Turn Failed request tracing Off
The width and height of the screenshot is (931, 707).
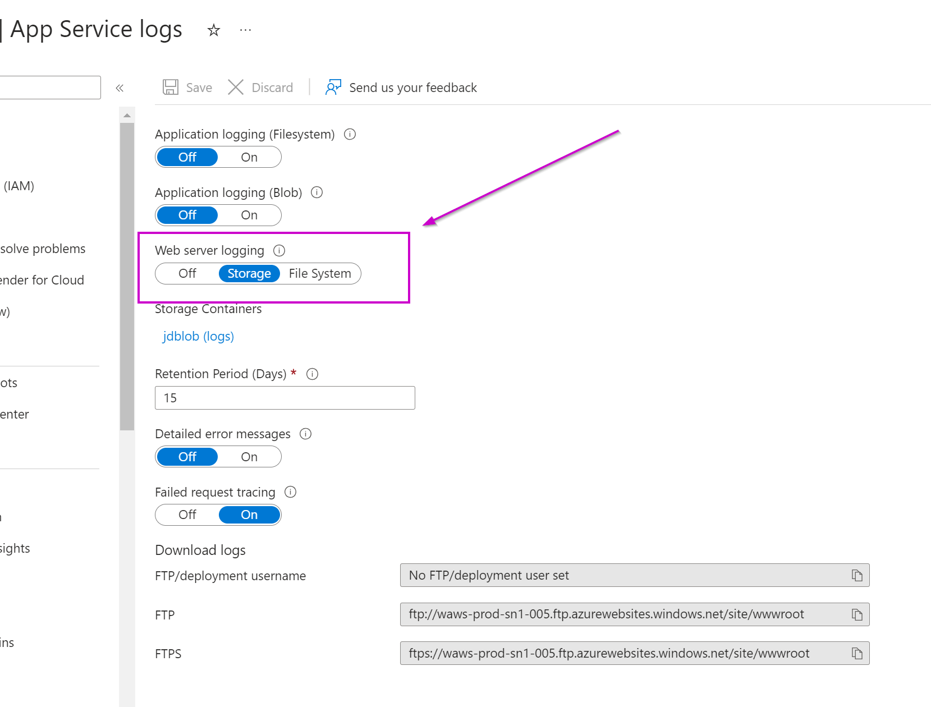(187, 515)
